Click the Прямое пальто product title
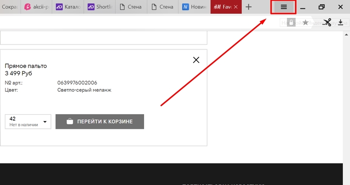Image resolution: width=350 pixels, height=185 pixels. click(25, 66)
